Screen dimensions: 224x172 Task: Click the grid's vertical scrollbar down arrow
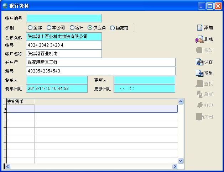point(181,161)
